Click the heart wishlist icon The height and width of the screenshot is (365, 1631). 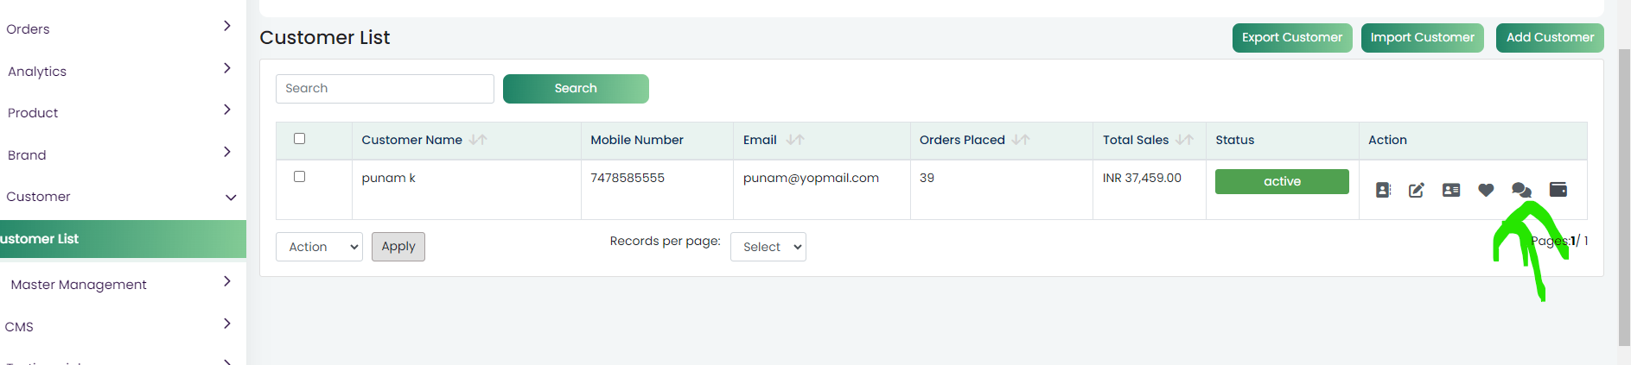click(x=1486, y=190)
